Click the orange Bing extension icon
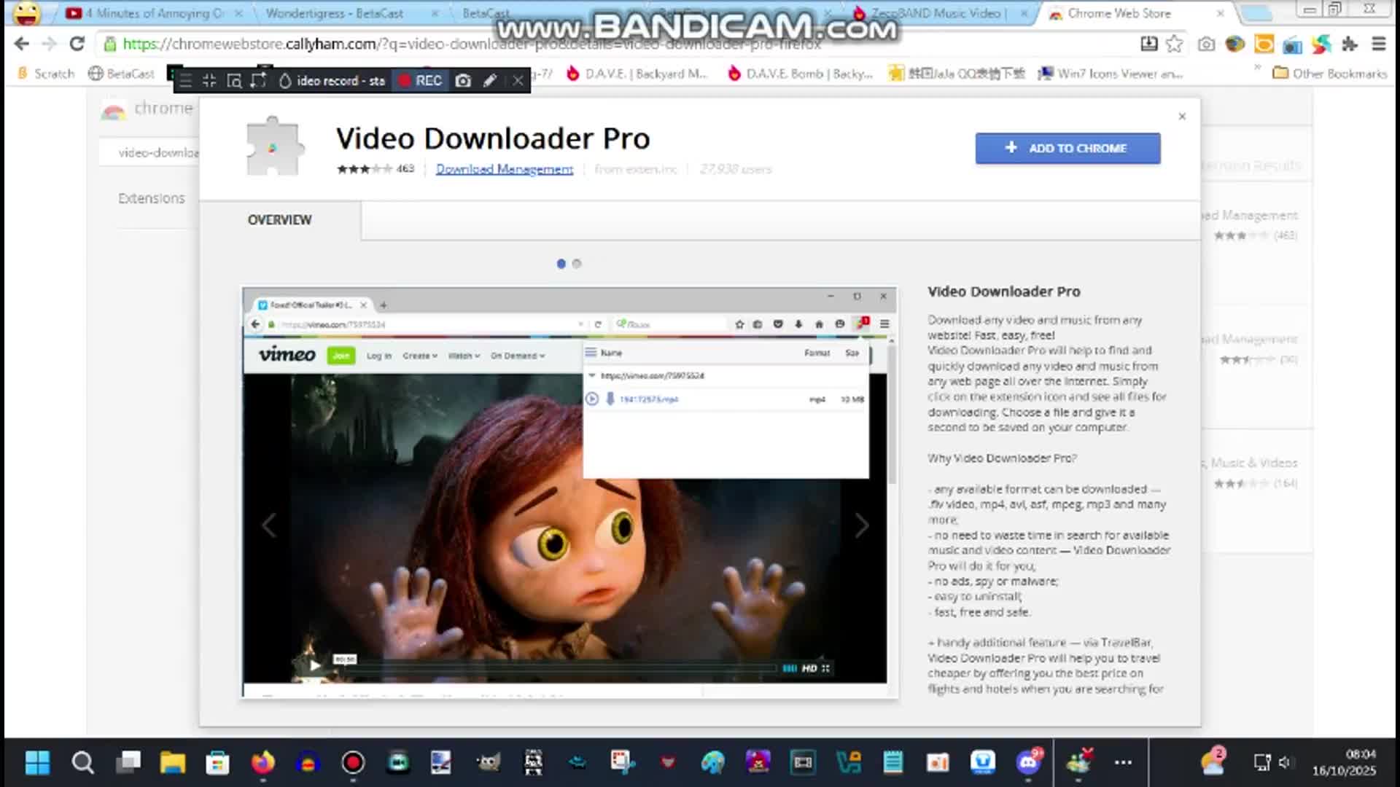Screen dimensions: 1400x787 [x=1264, y=44]
